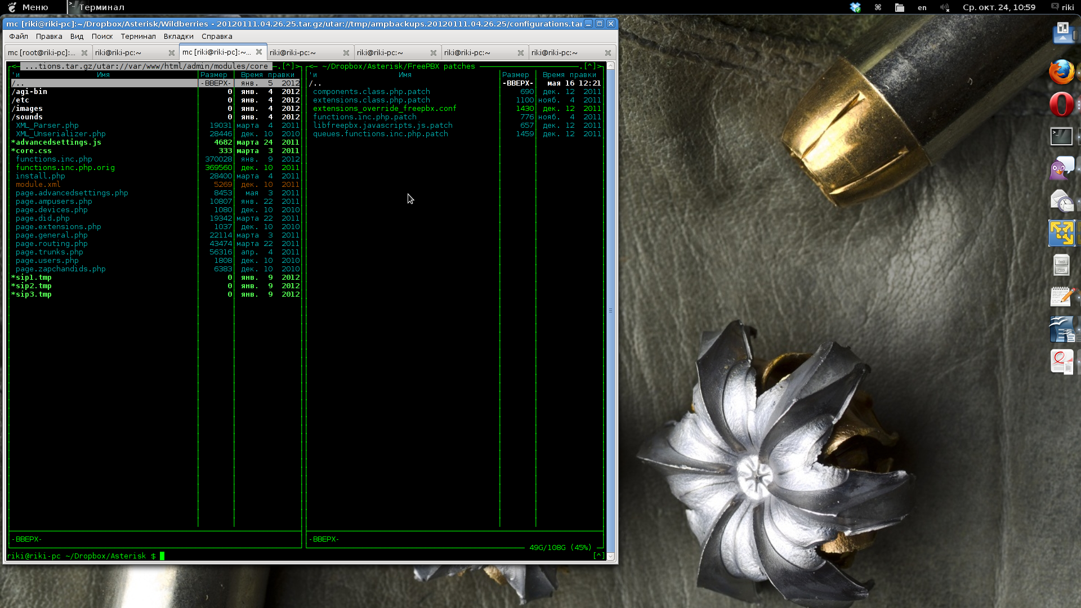Select XML_Parser.php file
1081x608 pixels.
[155, 125]
